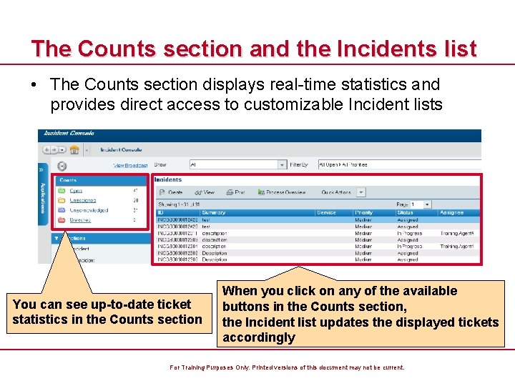Image resolution: width=515 pixels, height=386 pixels.
Task: Open the Home page icon
Action: 74,149
